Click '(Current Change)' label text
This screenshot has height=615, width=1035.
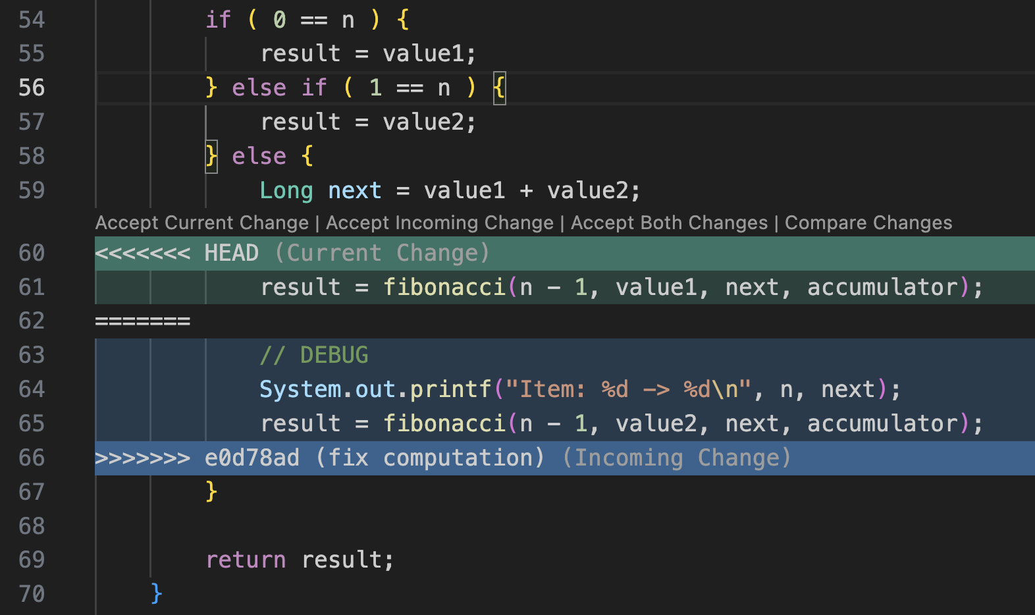[382, 253]
